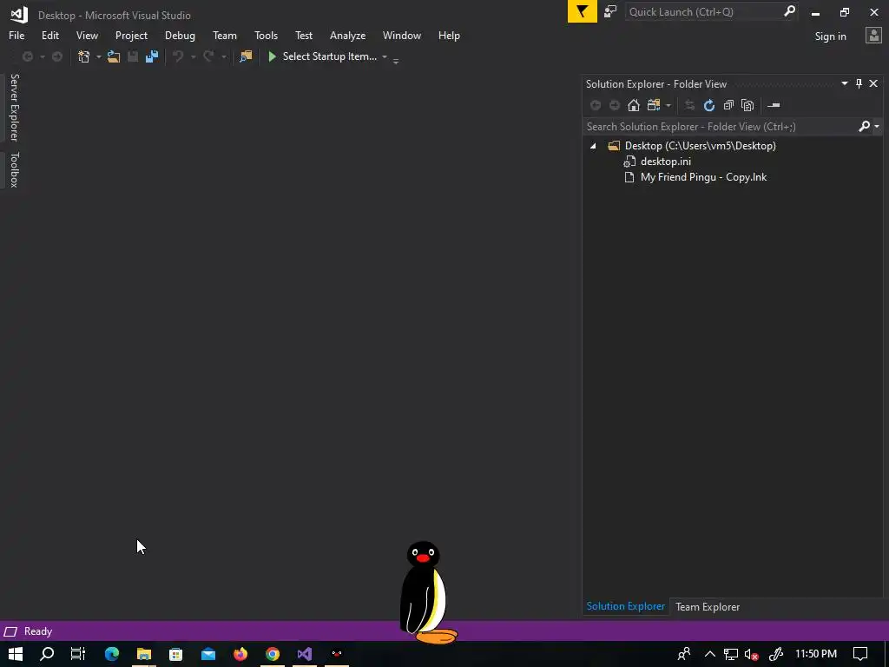The width and height of the screenshot is (889, 667).
Task: Click the Navigate Forward toolbar icon
Action: [x=57, y=56]
